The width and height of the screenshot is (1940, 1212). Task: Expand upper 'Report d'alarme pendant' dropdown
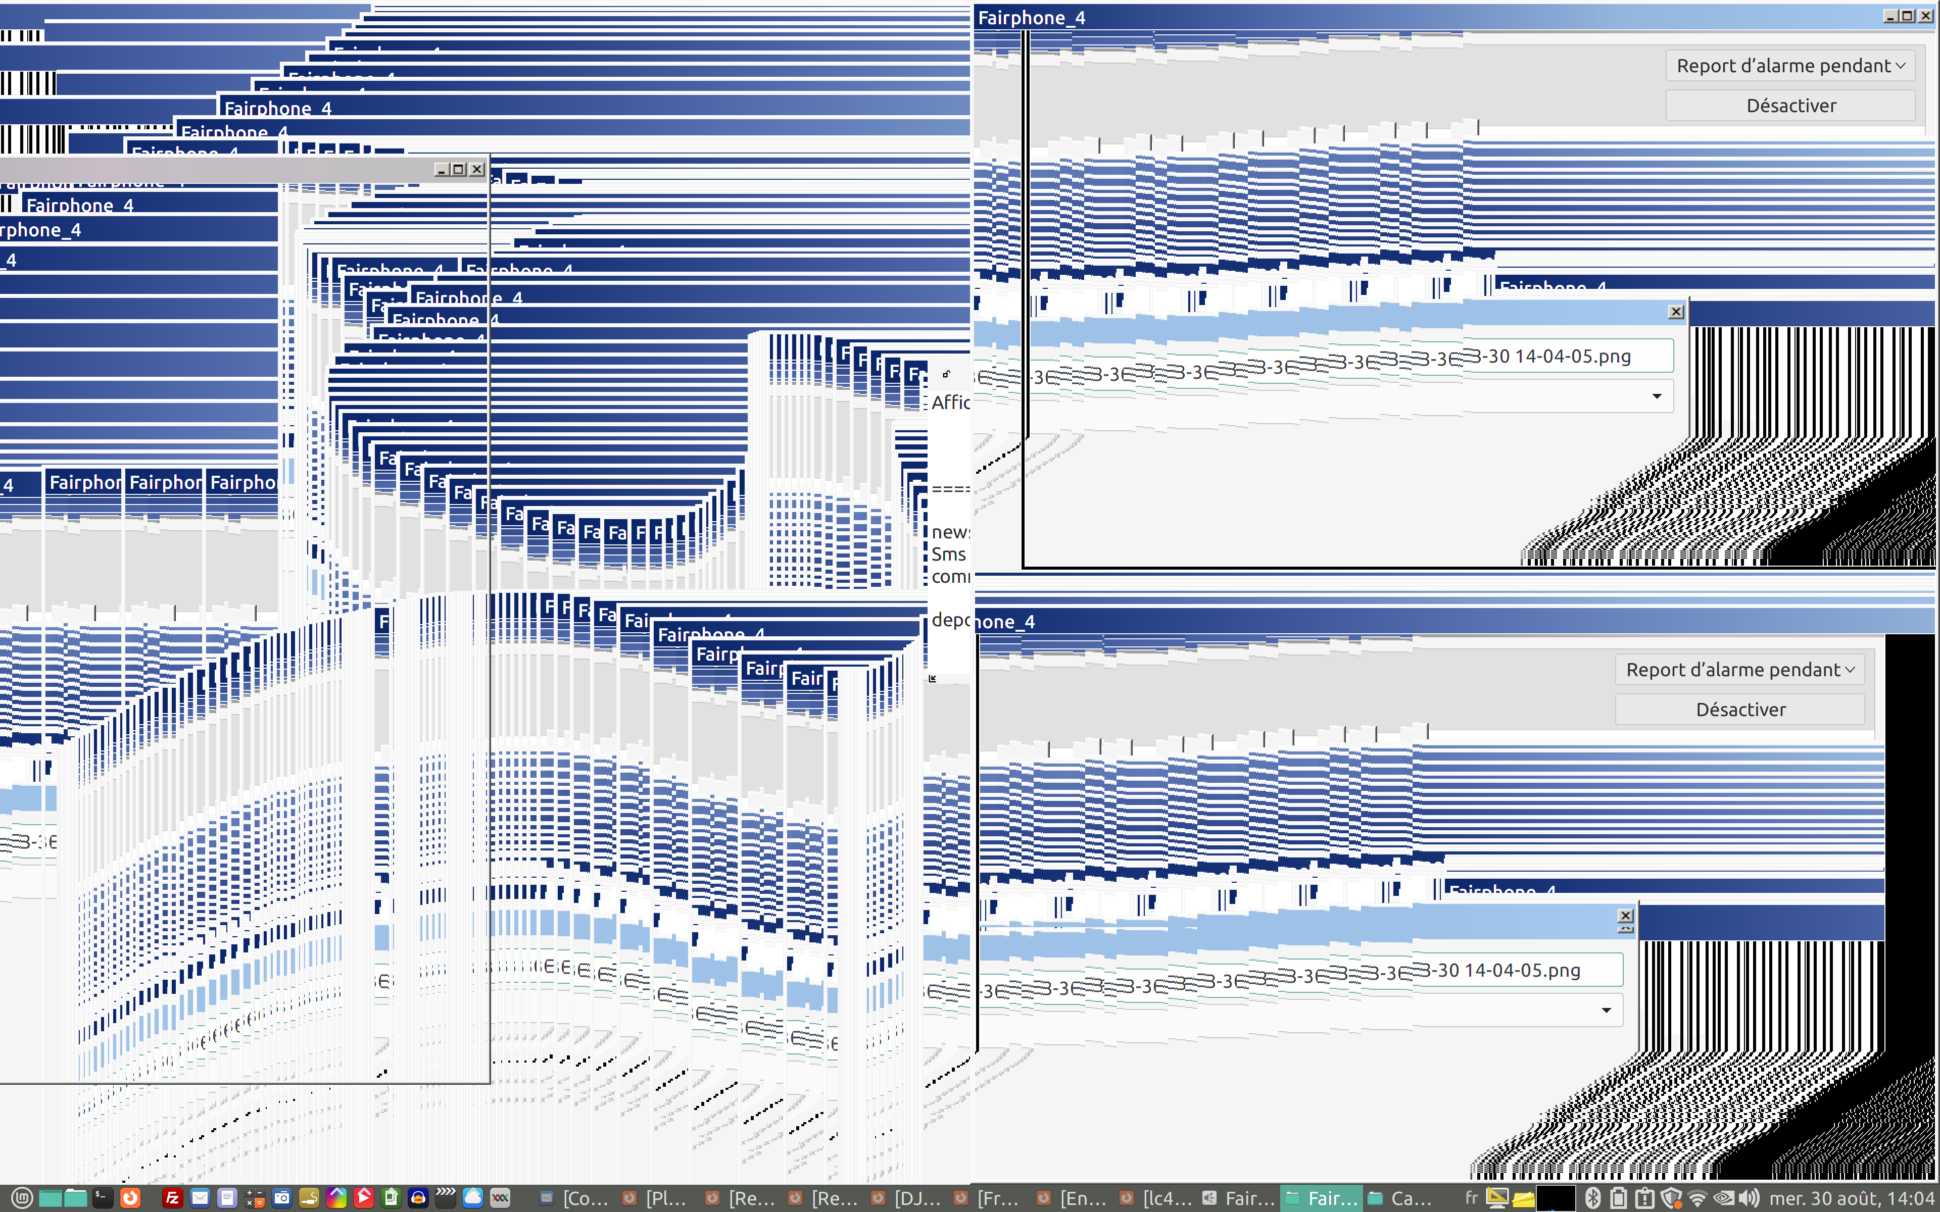[1790, 66]
